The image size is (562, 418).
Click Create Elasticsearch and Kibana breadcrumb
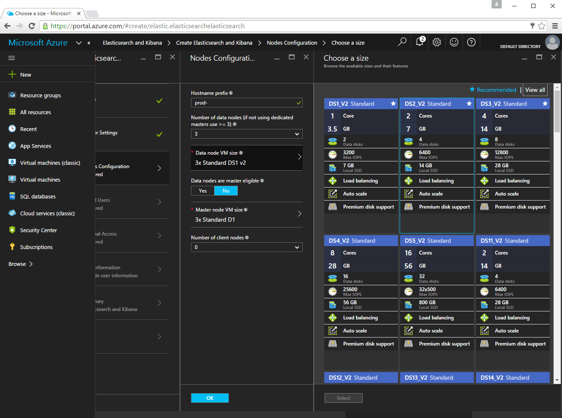click(x=214, y=43)
